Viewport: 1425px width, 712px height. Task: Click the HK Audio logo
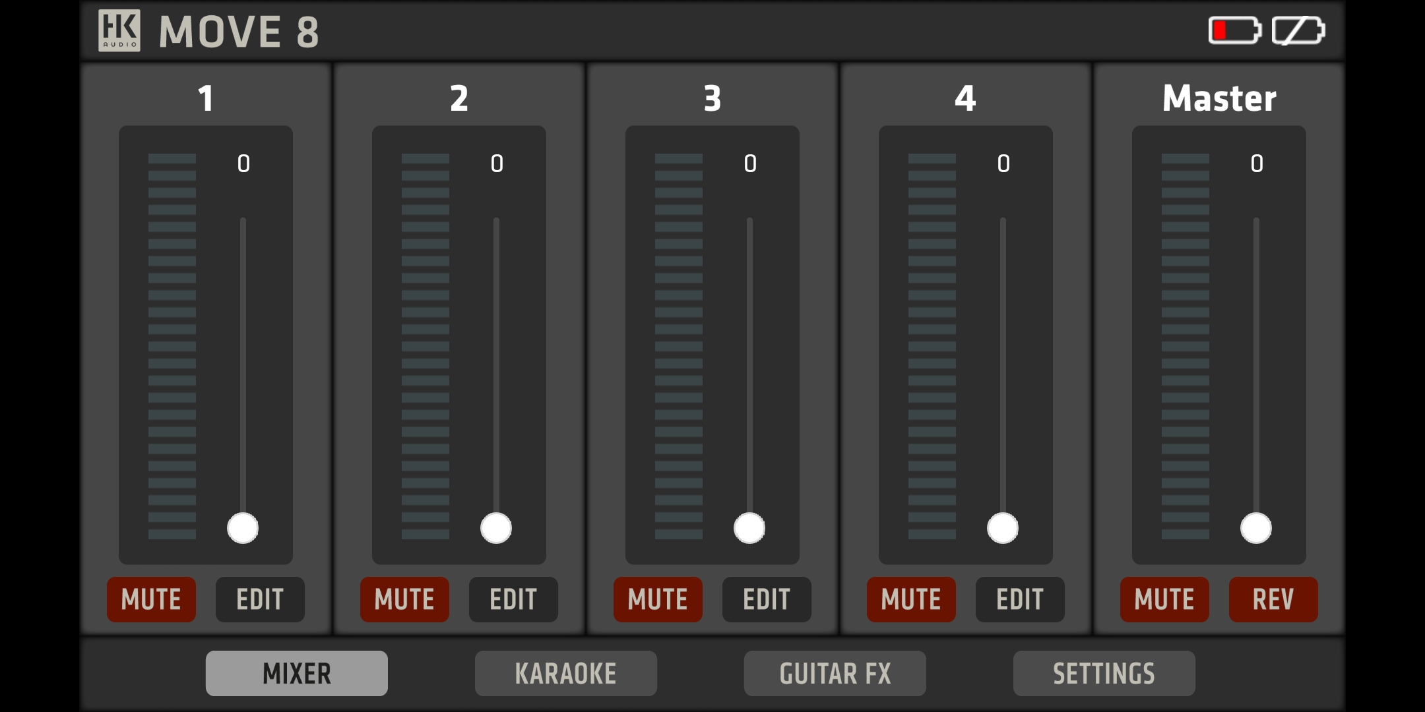coord(119,30)
